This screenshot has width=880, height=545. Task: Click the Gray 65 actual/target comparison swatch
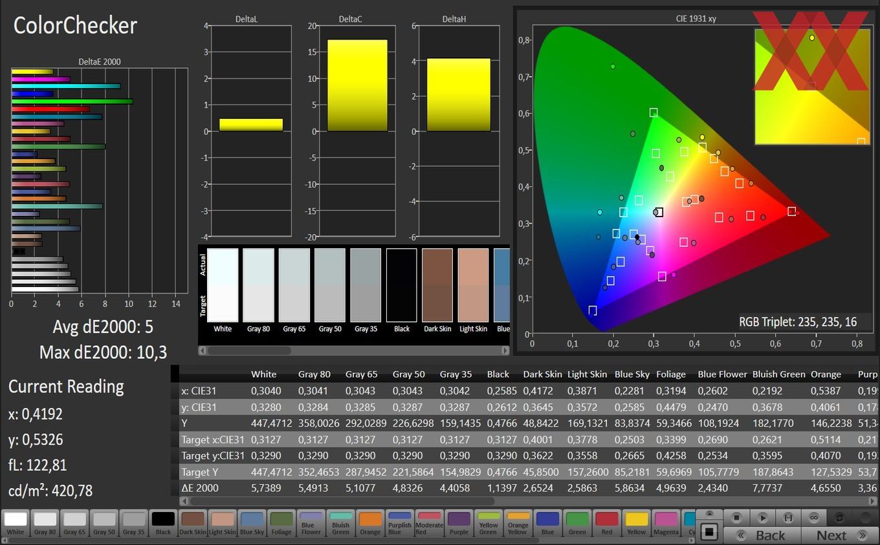coord(294,285)
